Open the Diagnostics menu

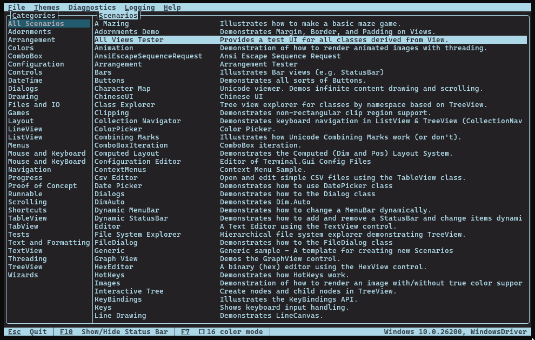[92, 8]
